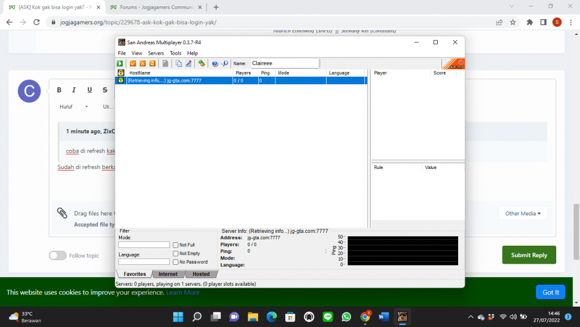Click the Mode filter input field
The image size is (580, 327).
coord(144,245)
